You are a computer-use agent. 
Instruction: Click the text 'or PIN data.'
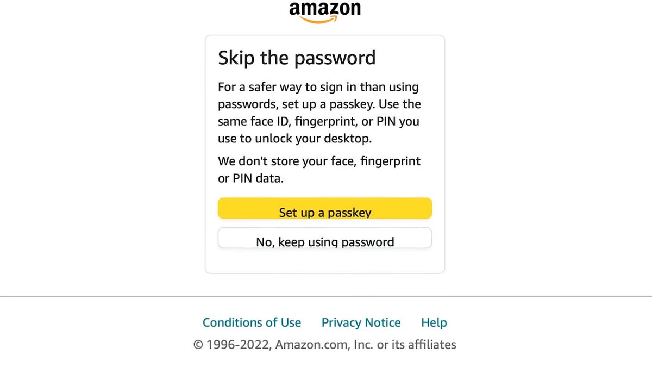pos(250,178)
